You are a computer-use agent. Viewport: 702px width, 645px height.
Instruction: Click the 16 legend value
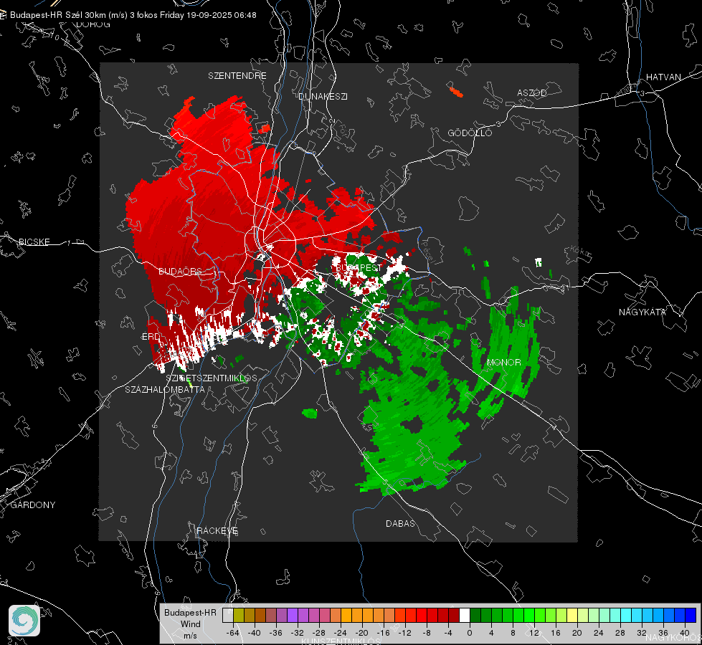[x=556, y=633]
